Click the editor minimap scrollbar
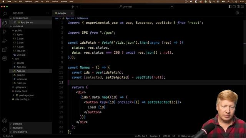Image resolution: width=246 pixels, height=138 pixels. (245, 42)
